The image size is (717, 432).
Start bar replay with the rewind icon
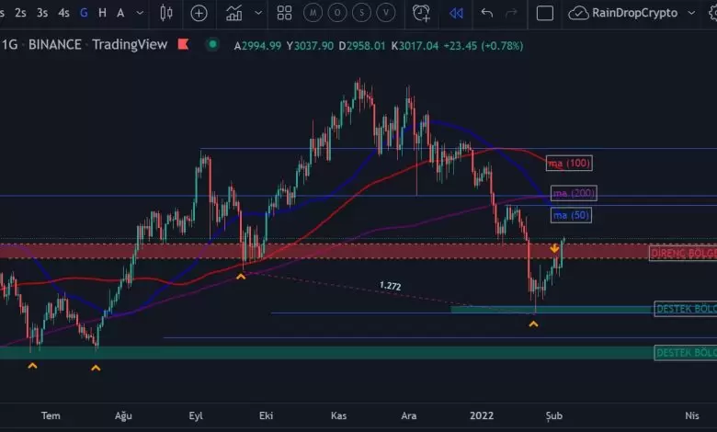[x=456, y=13]
